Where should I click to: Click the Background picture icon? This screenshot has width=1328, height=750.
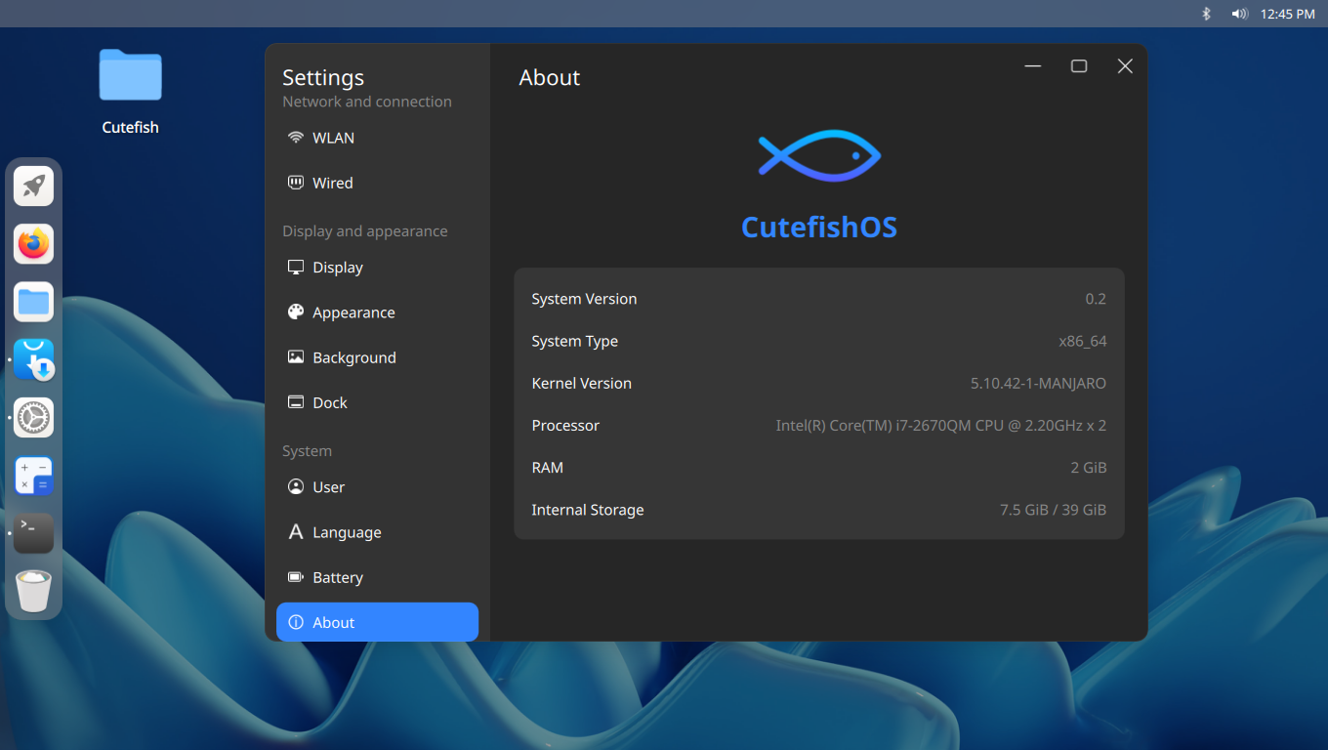tap(296, 357)
